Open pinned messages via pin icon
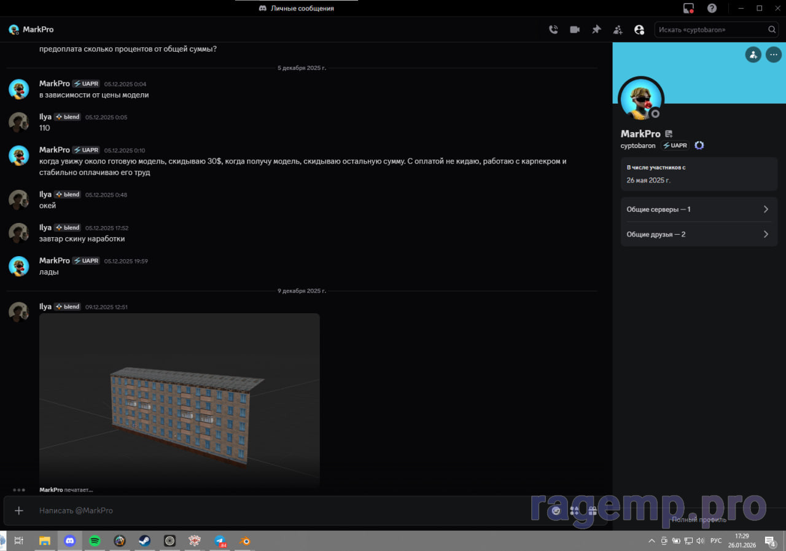The height and width of the screenshot is (551, 786). (596, 29)
